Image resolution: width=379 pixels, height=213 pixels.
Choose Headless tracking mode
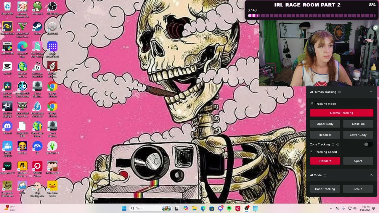point(325,135)
